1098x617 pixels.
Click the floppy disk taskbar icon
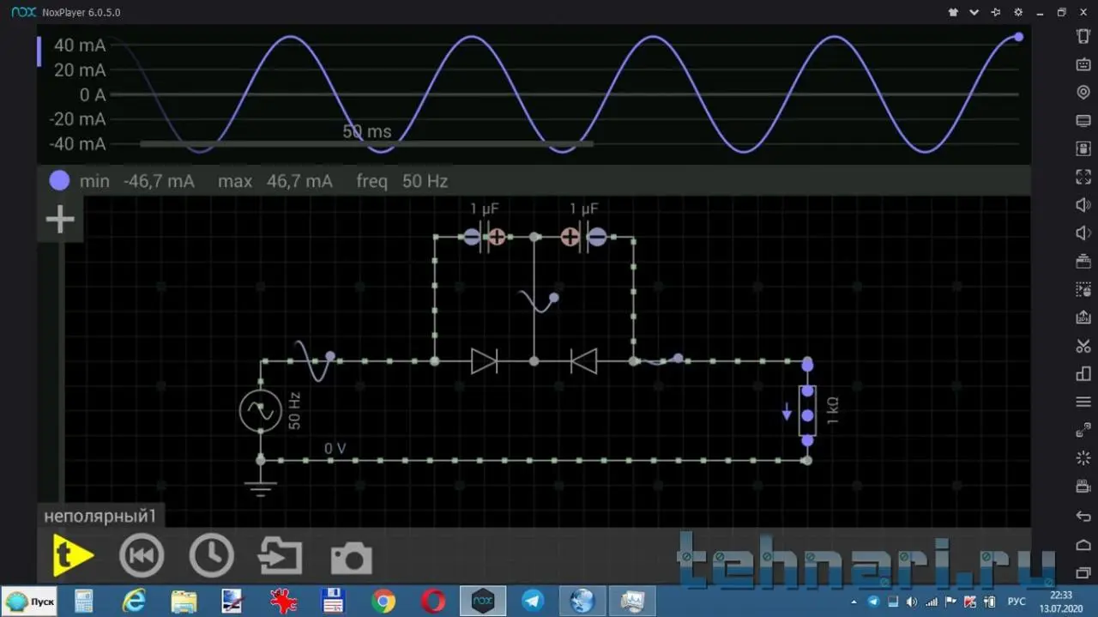pos(333,602)
